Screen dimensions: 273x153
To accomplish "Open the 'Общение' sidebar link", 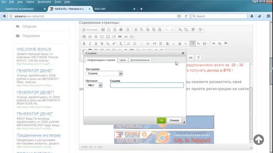I will (x=29, y=26).
